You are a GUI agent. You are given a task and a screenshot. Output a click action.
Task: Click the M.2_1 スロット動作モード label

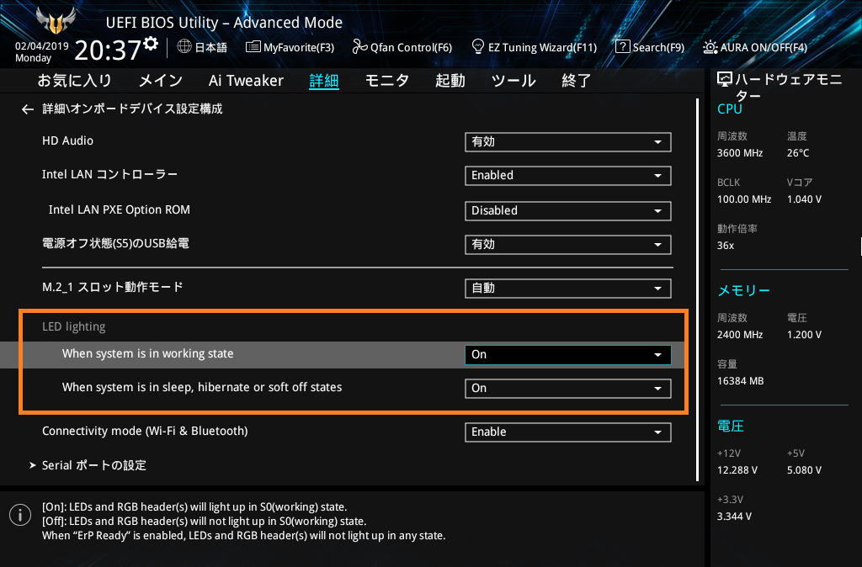(113, 287)
